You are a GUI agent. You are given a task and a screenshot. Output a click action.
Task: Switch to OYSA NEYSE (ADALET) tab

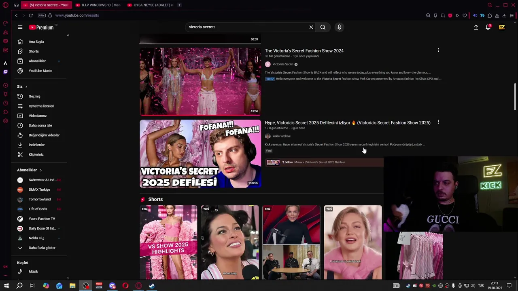point(150,5)
